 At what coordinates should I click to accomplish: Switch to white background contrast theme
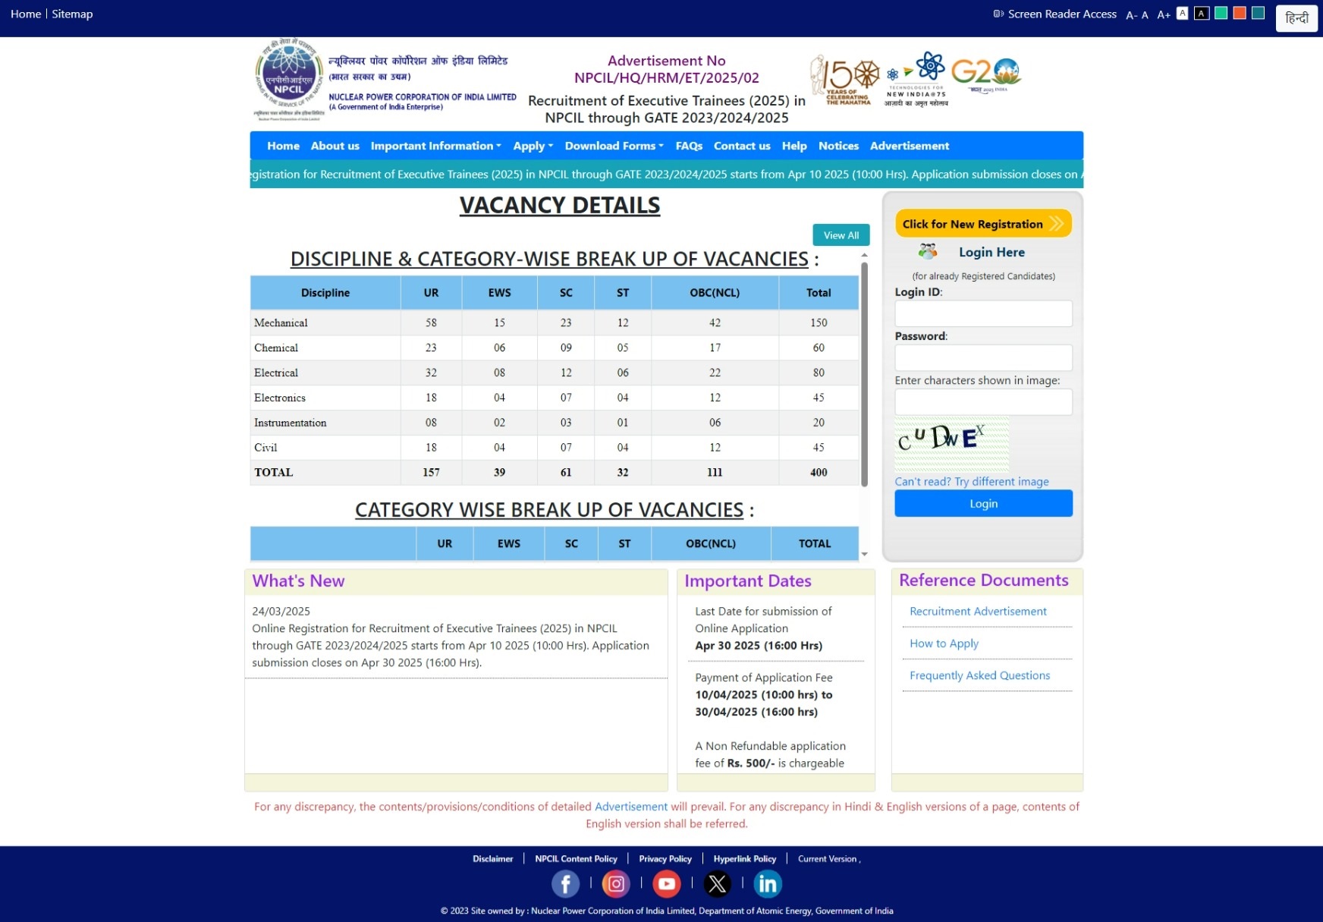1182,13
